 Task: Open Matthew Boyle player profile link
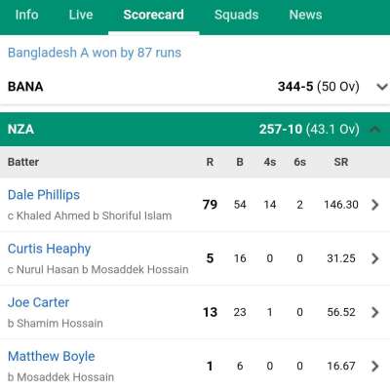click(52, 357)
